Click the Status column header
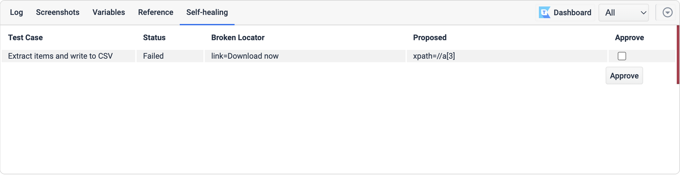Viewport: 680px width, 175px height. (154, 38)
